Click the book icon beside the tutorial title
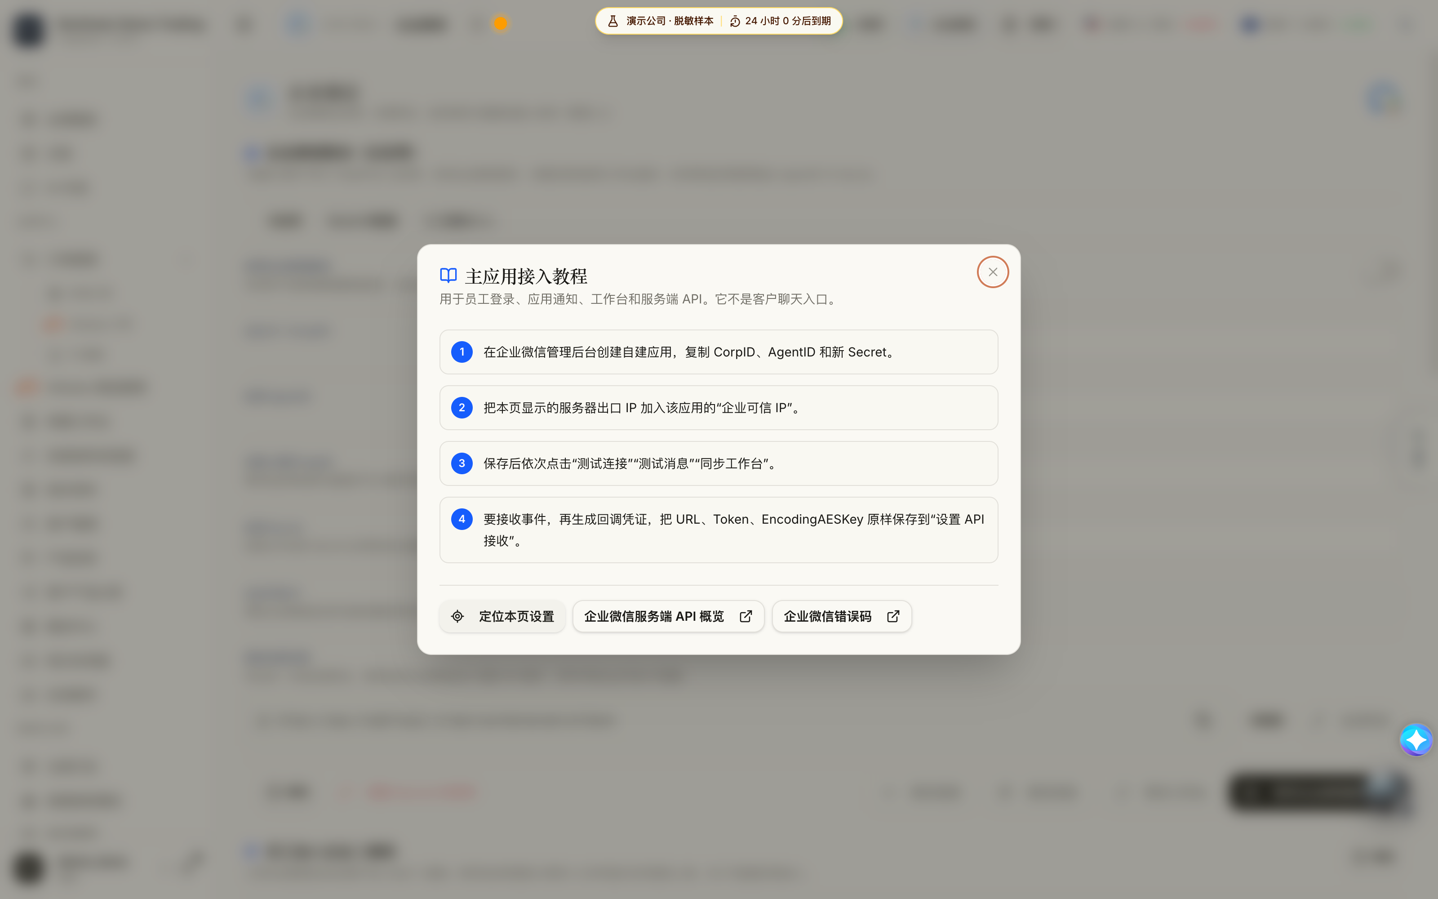1438x899 pixels. 448,275
